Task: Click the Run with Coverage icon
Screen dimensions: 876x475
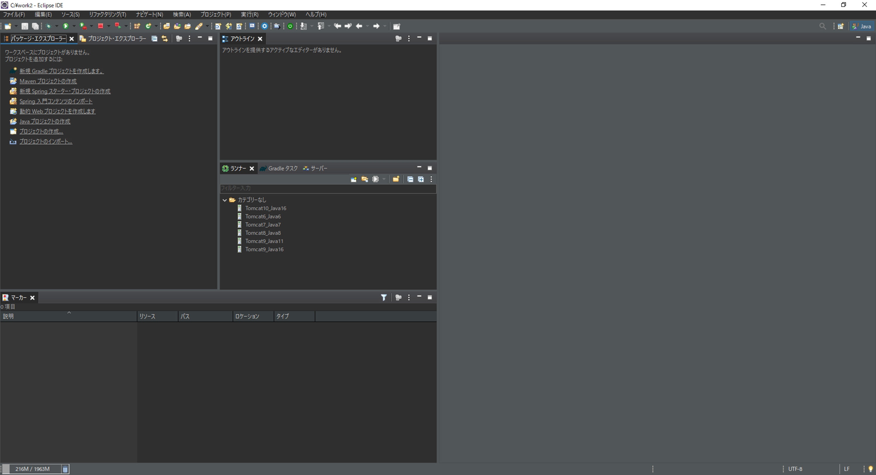Action: 83,26
